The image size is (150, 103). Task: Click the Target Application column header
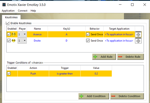point(119,29)
